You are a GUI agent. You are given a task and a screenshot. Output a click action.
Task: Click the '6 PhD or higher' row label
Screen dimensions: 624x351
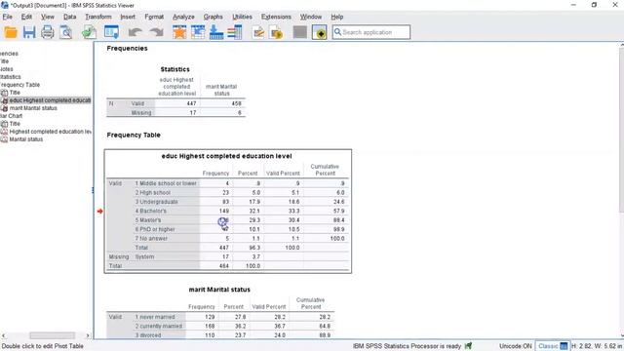[x=155, y=229]
